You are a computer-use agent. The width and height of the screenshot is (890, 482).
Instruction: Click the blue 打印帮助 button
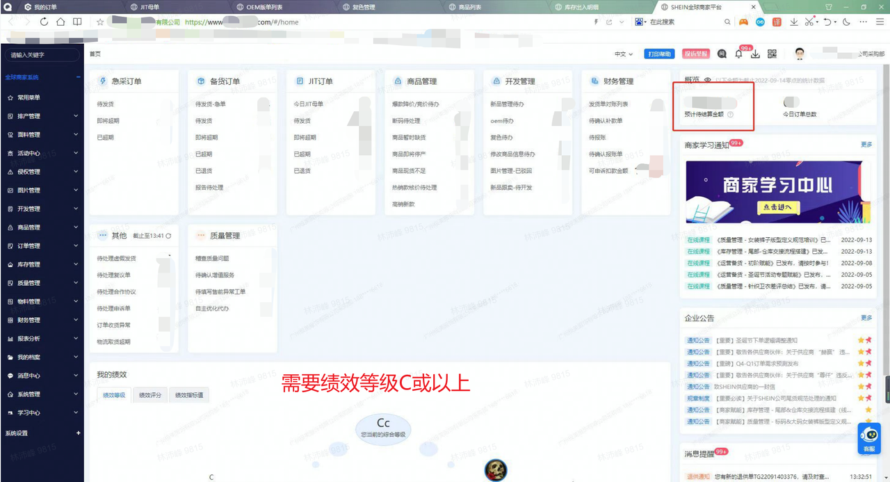click(658, 54)
